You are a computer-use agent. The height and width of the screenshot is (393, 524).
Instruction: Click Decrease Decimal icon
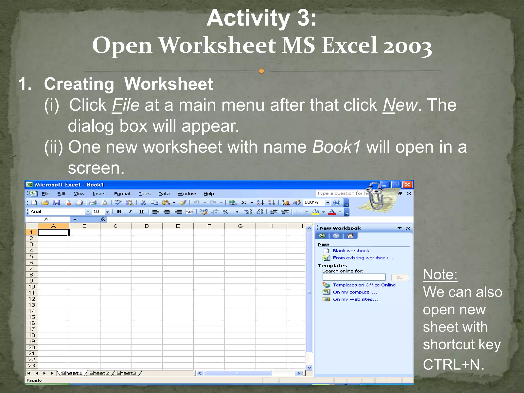point(259,212)
